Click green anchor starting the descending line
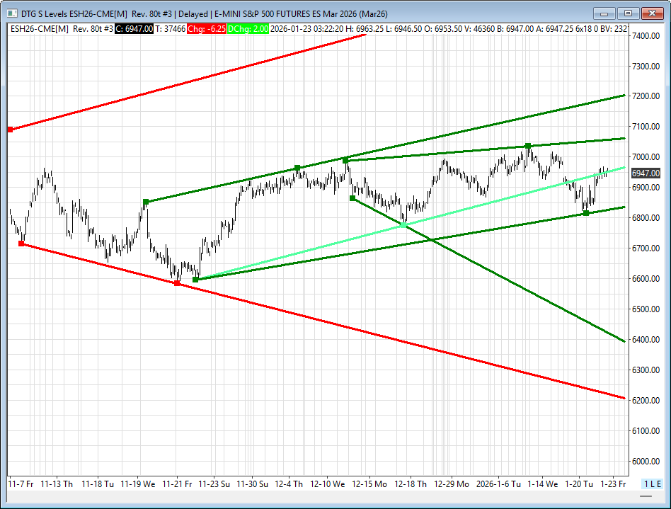Viewport: 671px width, 509px height. [x=352, y=198]
